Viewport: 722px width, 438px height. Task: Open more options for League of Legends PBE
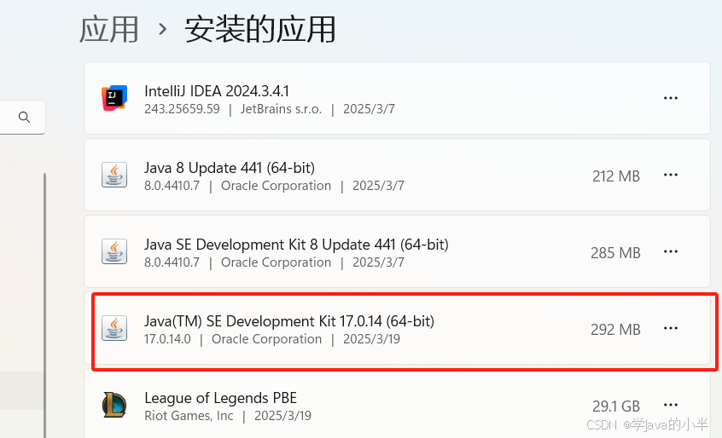(671, 405)
